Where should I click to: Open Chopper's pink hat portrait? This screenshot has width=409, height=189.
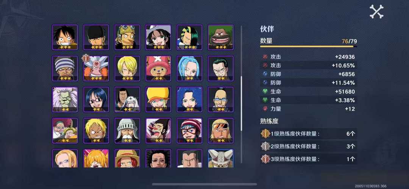pos(158,69)
